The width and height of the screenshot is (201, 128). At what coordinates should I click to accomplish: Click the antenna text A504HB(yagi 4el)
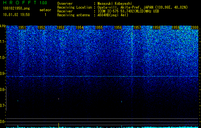[x=113, y=15]
